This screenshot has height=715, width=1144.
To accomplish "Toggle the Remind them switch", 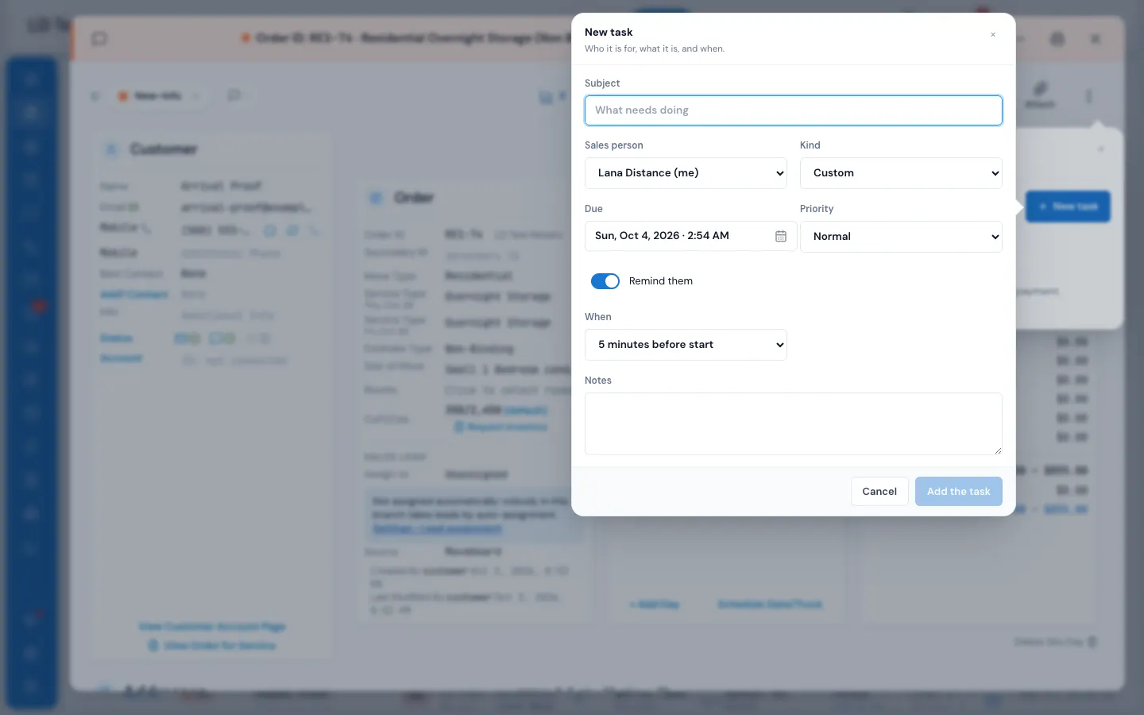I will [x=605, y=281].
